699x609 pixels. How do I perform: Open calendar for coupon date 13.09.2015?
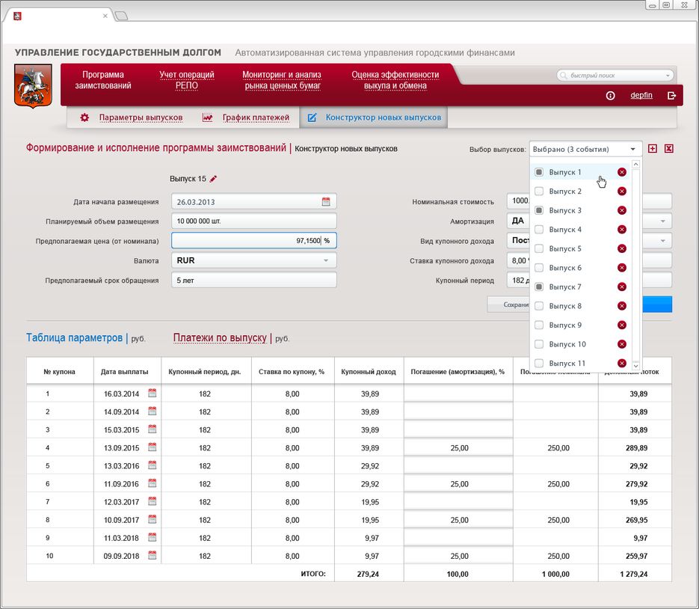click(153, 447)
